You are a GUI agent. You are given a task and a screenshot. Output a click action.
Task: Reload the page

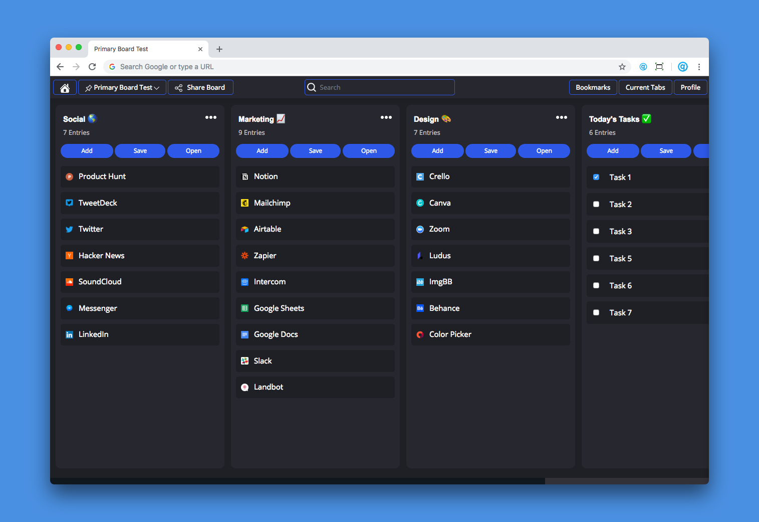[x=92, y=67]
